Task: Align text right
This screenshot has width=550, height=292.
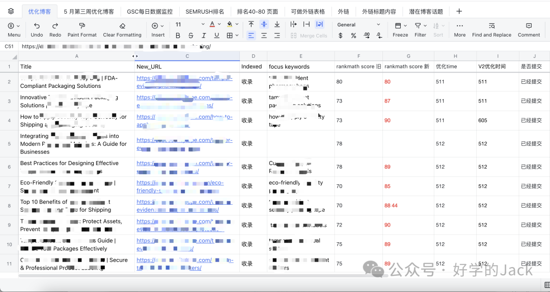Action: click(x=277, y=36)
